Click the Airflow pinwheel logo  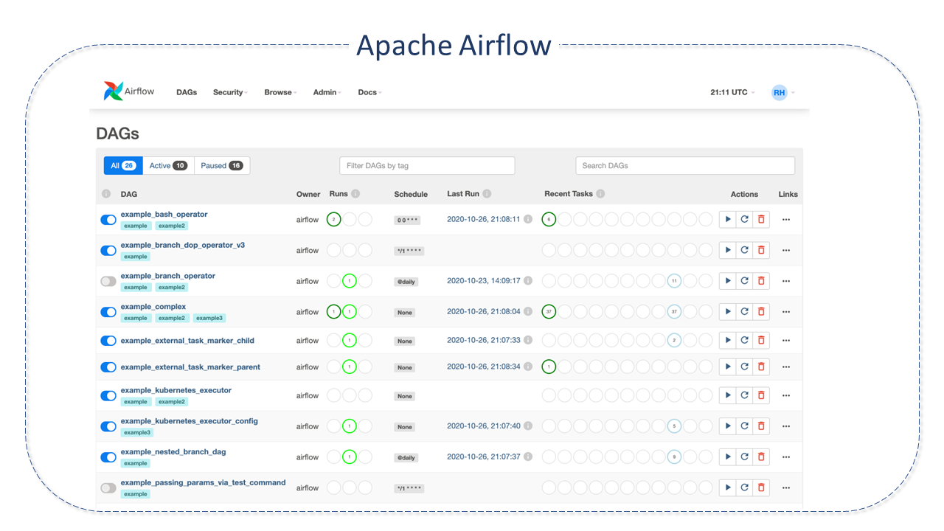coord(114,91)
